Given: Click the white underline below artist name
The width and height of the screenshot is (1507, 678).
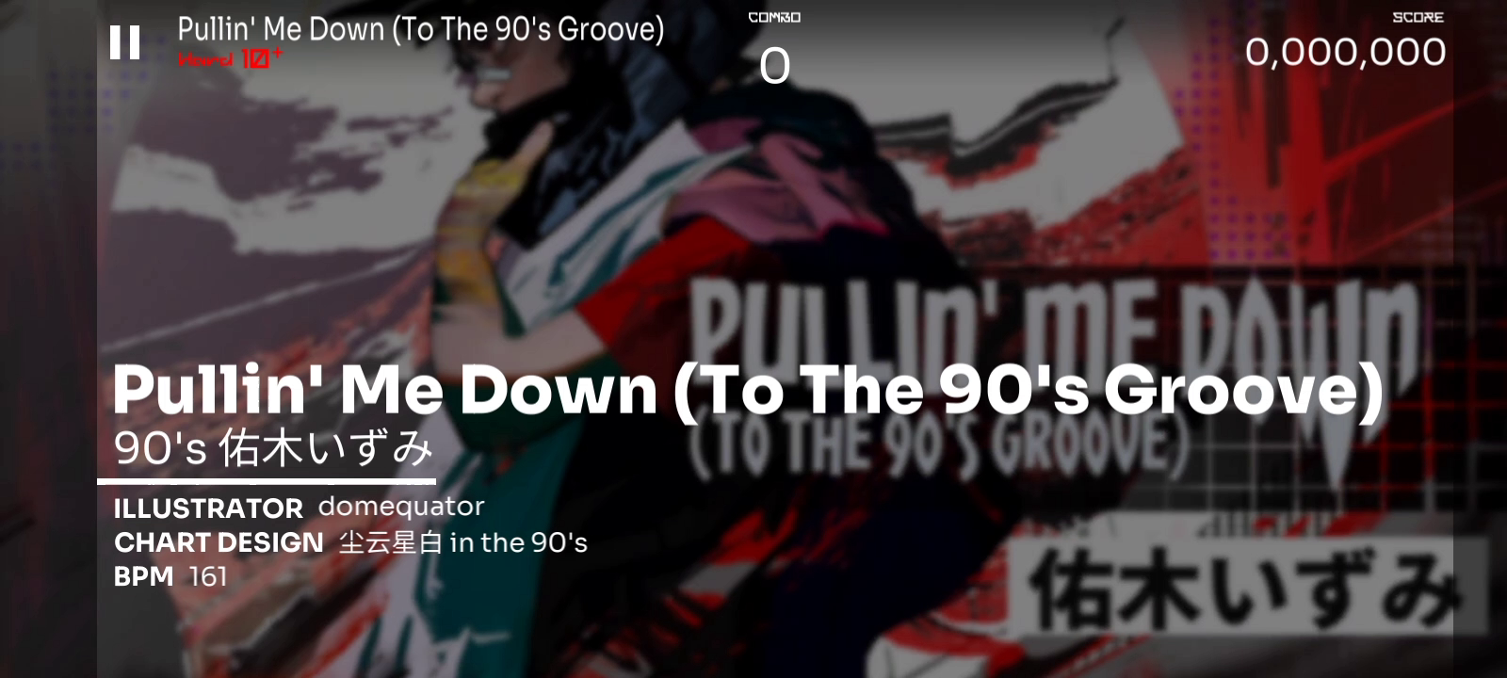Looking at the screenshot, I should pyautogui.click(x=267, y=481).
